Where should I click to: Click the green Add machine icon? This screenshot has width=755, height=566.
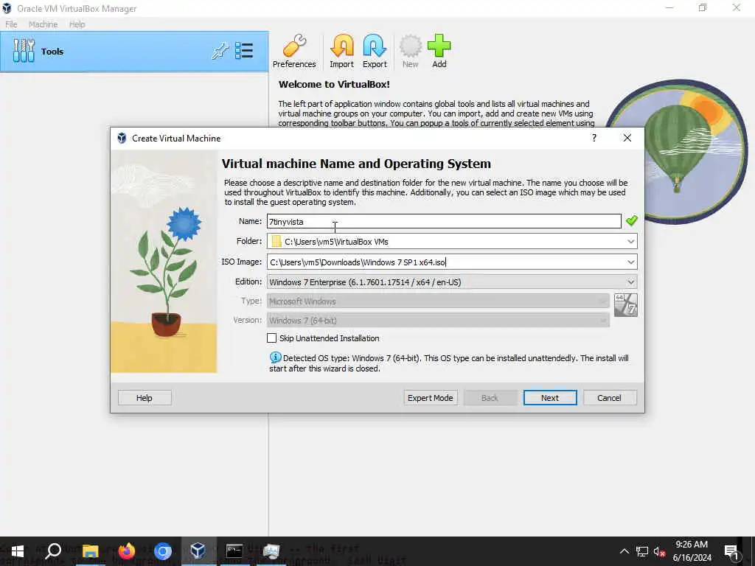click(439, 51)
